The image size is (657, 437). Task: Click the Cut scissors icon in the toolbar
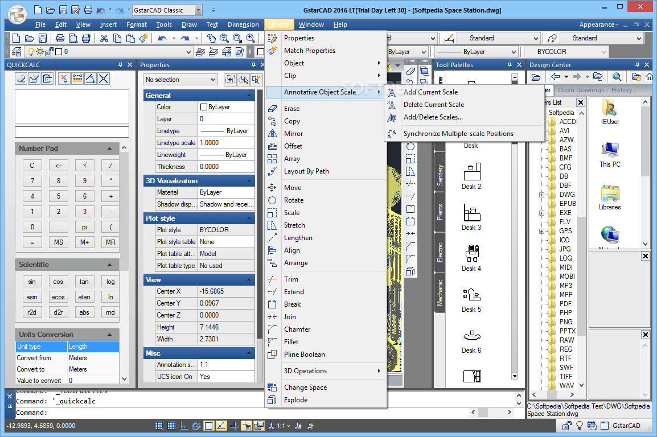point(104,39)
